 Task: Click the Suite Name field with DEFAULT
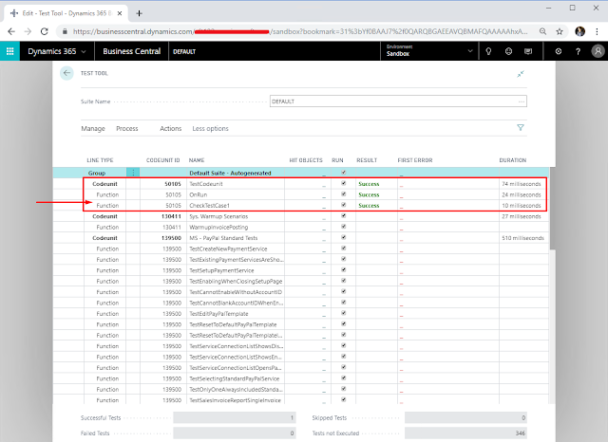click(398, 101)
